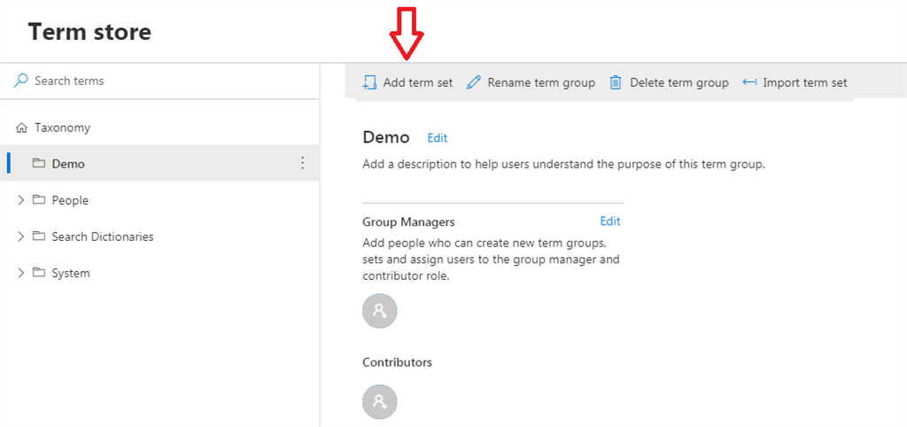907x427 pixels.
Task: Select the System term group label
Action: (x=71, y=273)
